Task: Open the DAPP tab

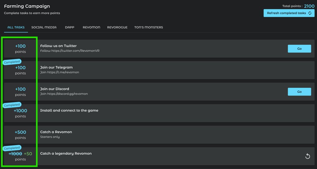Action: pyautogui.click(x=70, y=27)
